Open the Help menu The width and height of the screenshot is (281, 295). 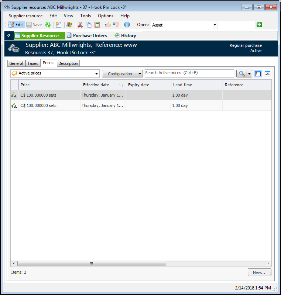125,16
